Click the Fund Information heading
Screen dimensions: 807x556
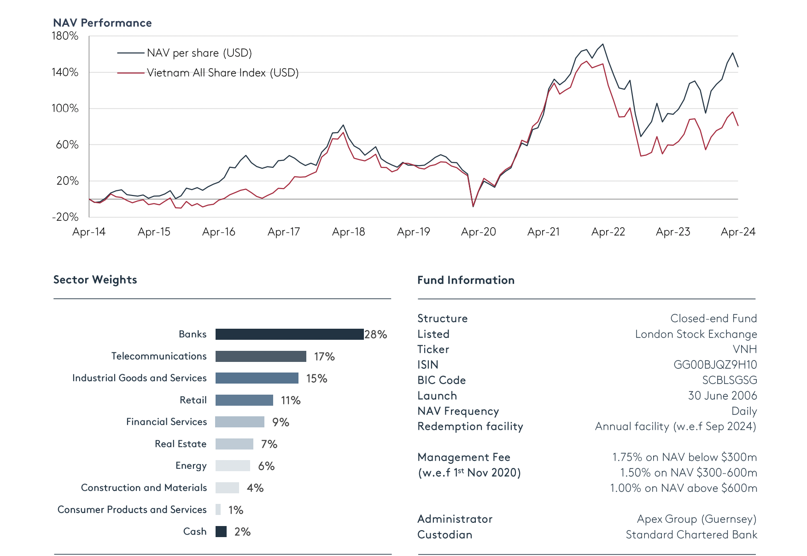(x=466, y=280)
